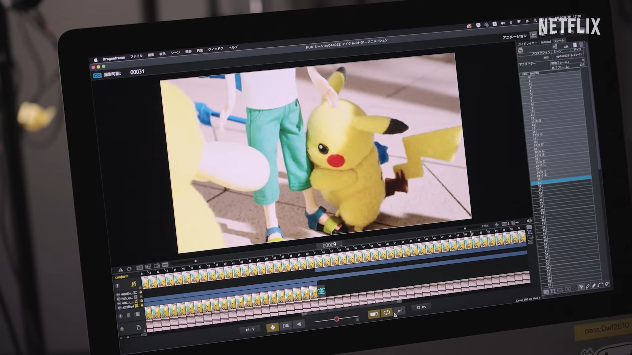Open the ヘルプ menu
The image size is (632, 355).
click(233, 47)
